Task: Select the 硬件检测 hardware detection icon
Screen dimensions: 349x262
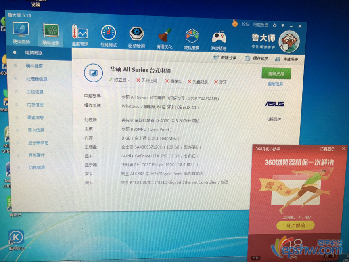Action: coord(51,34)
